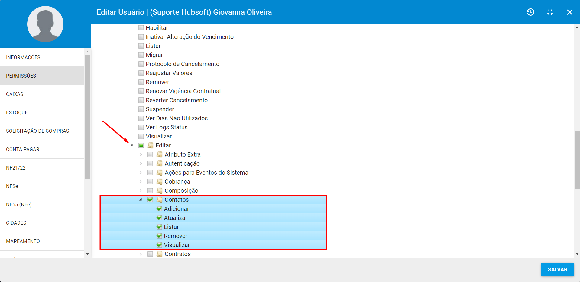580x282 pixels.
Task: Click the permissions panel scroll up arrow
Action: click(x=577, y=27)
